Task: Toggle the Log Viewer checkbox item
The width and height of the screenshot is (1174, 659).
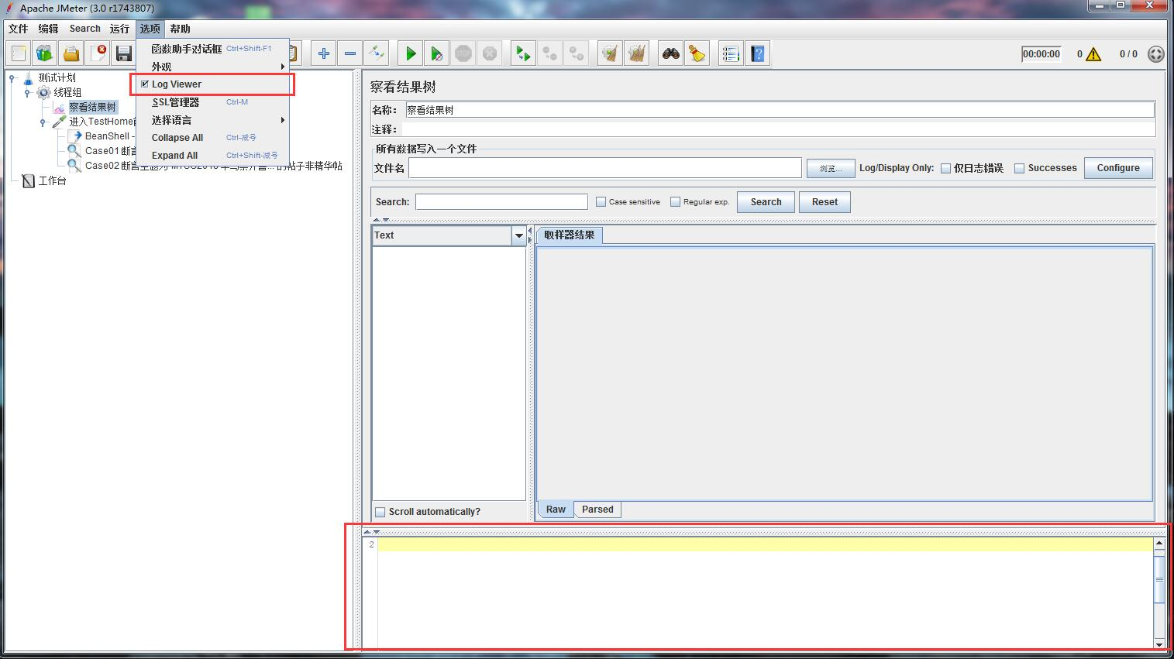Action: (212, 84)
